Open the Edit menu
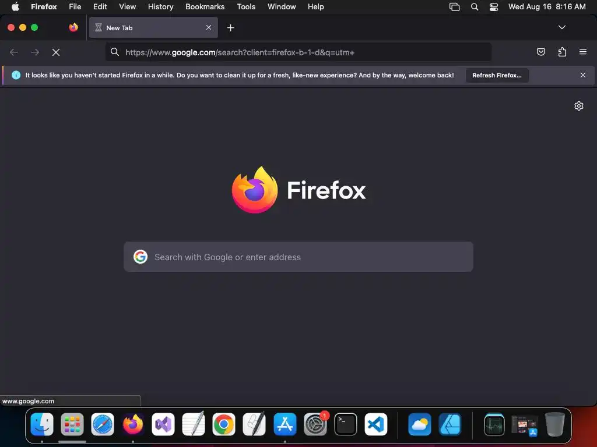 pos(100,7)
